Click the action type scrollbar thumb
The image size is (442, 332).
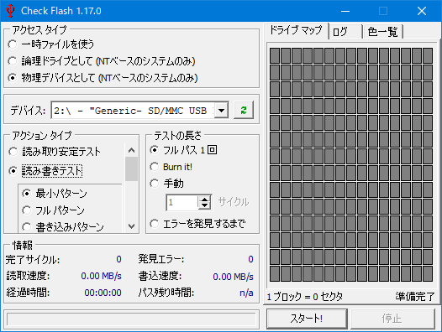(x=131, y=169)
